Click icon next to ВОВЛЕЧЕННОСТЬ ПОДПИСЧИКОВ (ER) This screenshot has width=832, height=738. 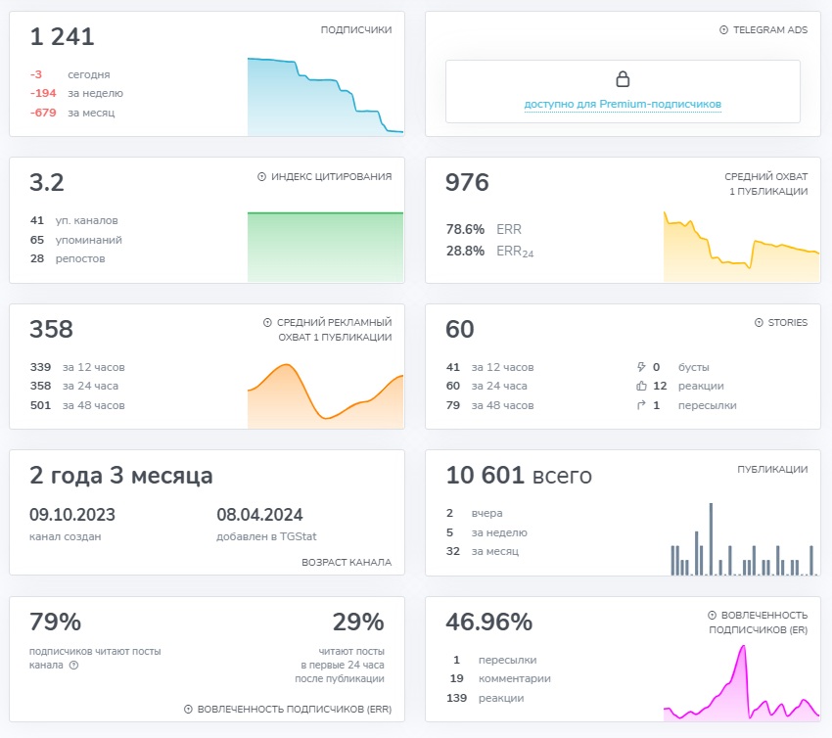712,615
